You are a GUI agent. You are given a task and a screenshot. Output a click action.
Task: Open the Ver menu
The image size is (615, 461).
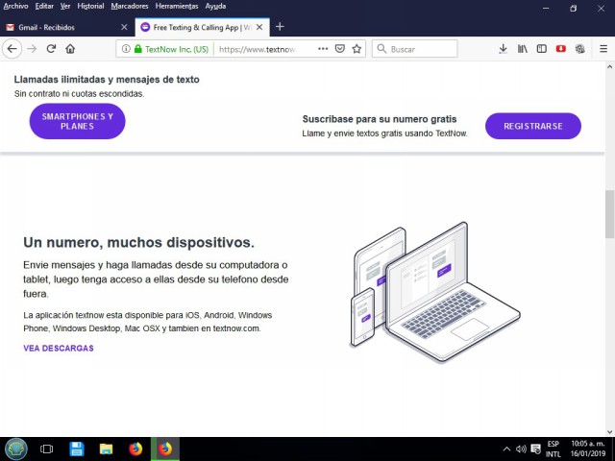65,7
